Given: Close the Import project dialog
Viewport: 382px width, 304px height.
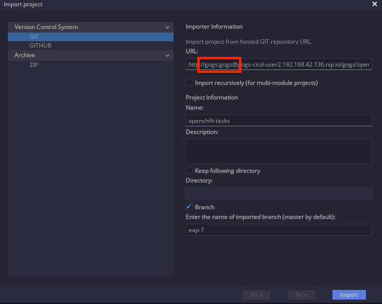Looking at the screenshot, I should click(374, 4).
